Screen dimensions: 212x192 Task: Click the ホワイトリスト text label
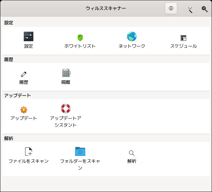click(x=80, y=46)
